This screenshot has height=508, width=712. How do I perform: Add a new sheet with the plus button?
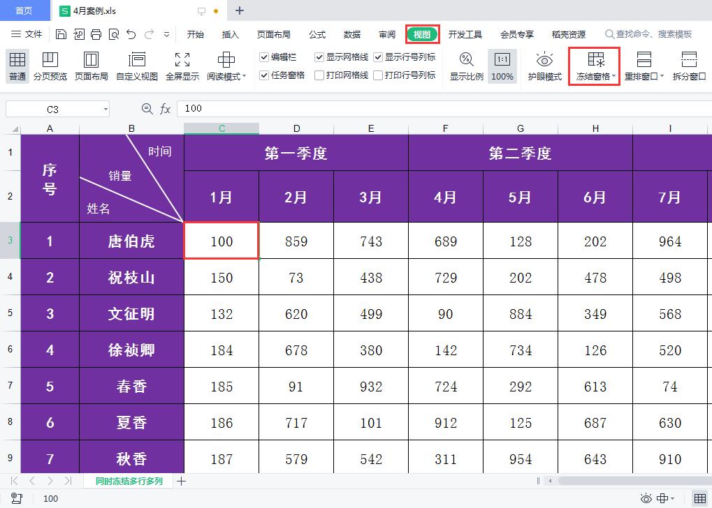tap(180, 481)
